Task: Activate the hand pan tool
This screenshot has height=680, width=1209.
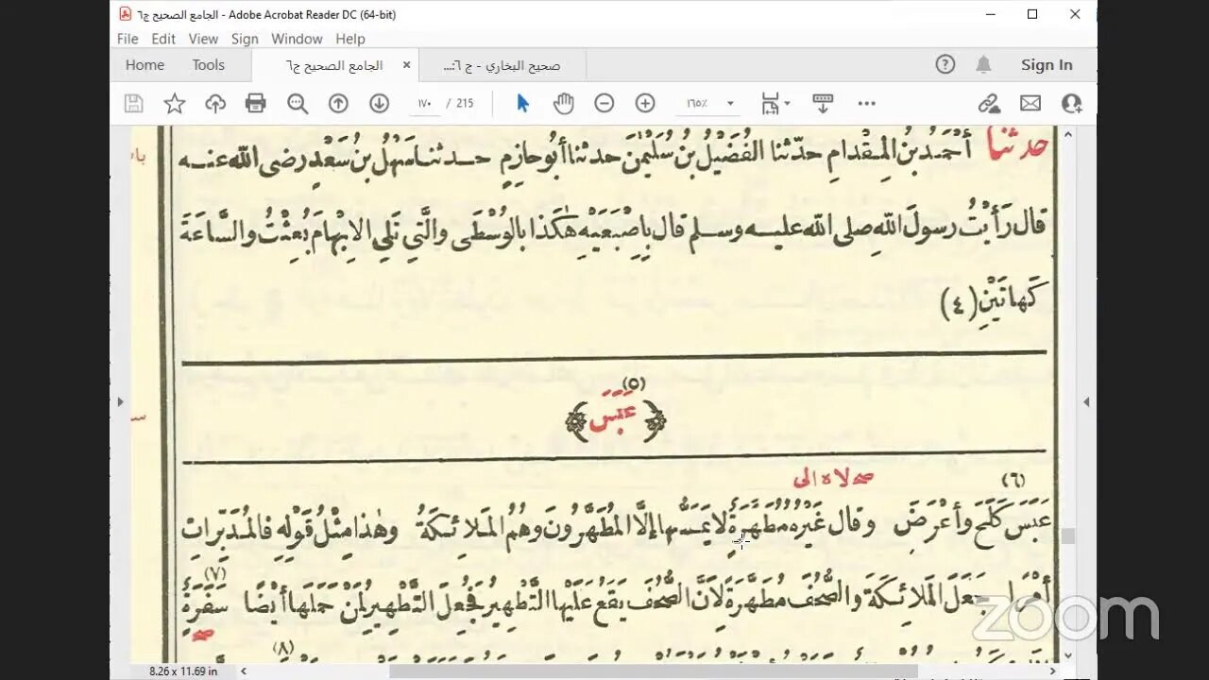Action: pyautogui.click(x=563, y=104)
